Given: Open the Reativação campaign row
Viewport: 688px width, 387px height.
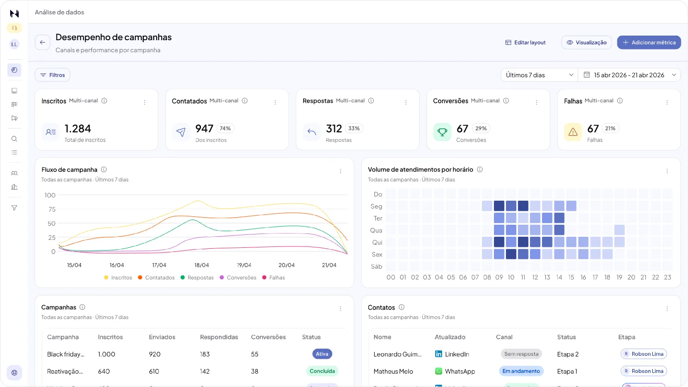Looking at the screenshot, I should point(195,371).
